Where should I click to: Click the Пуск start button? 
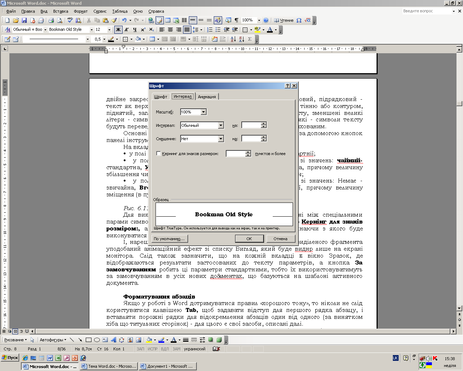coord(10,358)
